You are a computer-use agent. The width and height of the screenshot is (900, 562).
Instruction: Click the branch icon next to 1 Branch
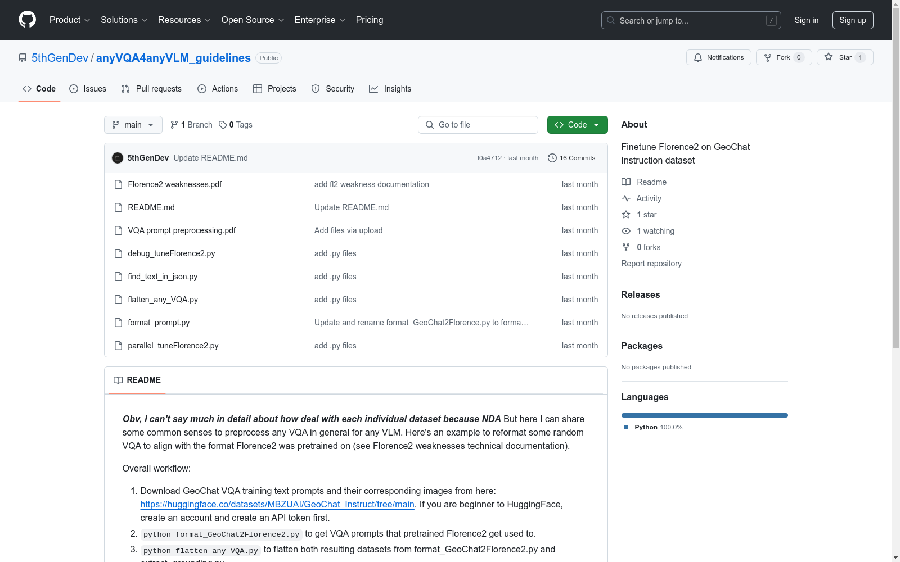[174, 125]
